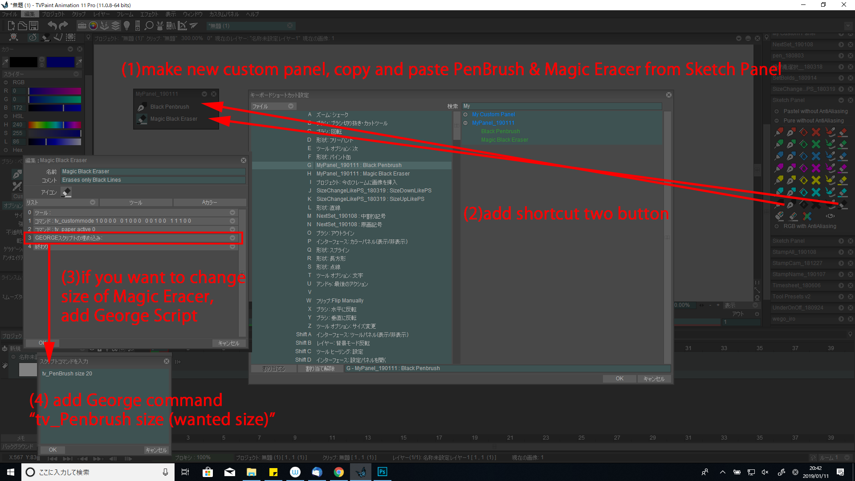Toggle the light bulb light table icon
Screen dimensions: 855x481
tap(127, 26)
